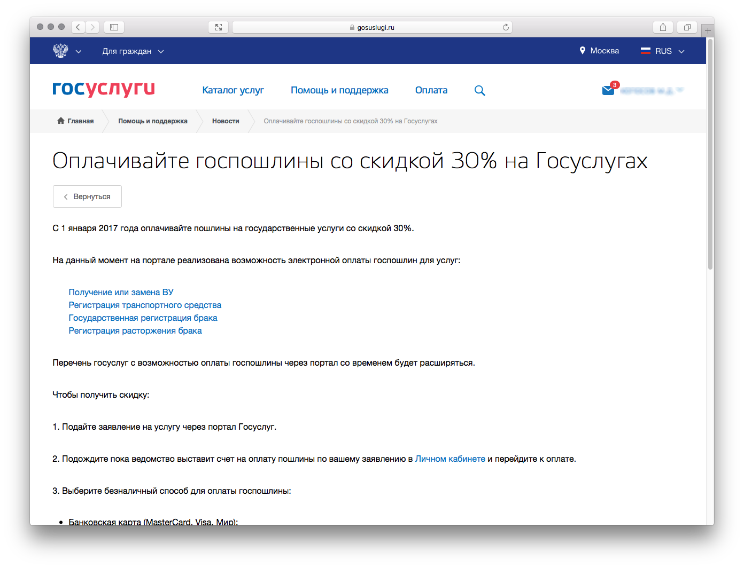Click the Госуслуги logo
The height and width of the screenshot is (568, 744).
104,89
